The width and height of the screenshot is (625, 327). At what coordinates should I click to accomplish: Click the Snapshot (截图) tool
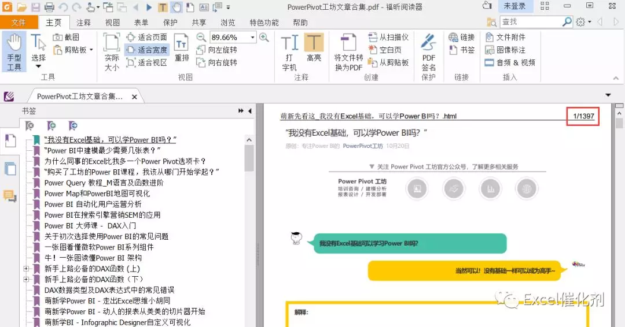[x=66, y=38]
